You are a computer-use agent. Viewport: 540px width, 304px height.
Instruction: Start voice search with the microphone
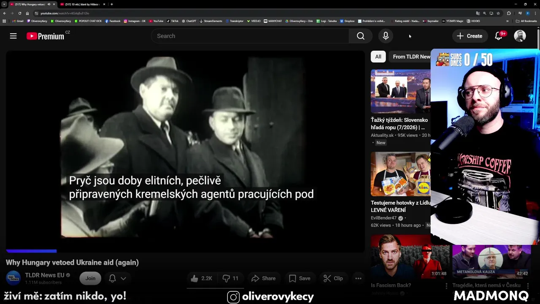point(386,36)
